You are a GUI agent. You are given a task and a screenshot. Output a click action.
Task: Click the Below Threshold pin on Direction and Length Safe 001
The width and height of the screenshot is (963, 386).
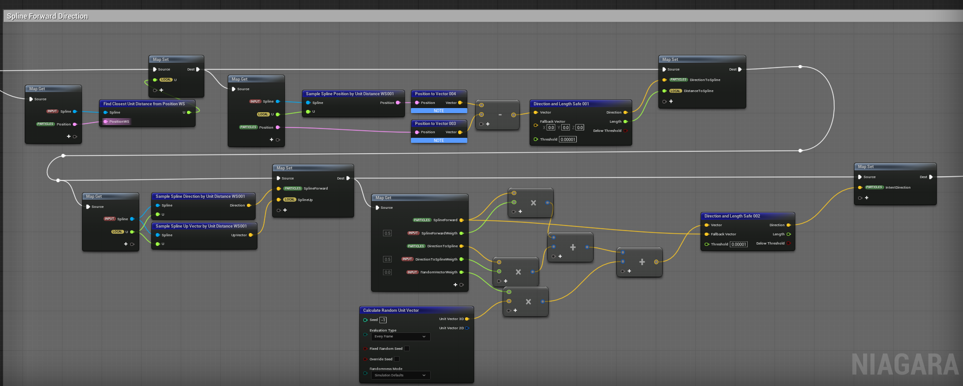coord(625,131)
